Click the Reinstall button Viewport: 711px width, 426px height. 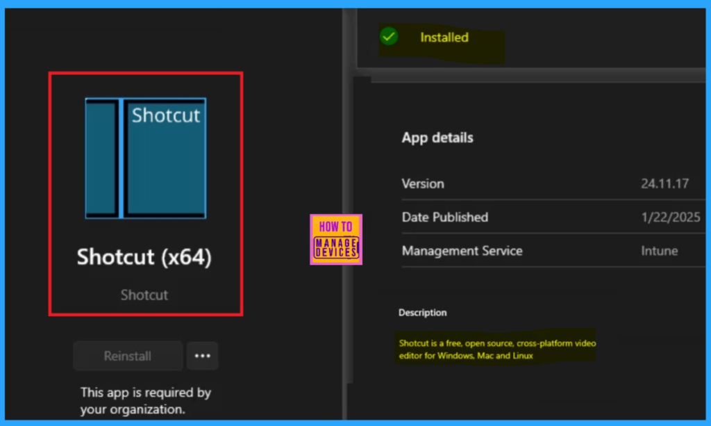(128, 356)
